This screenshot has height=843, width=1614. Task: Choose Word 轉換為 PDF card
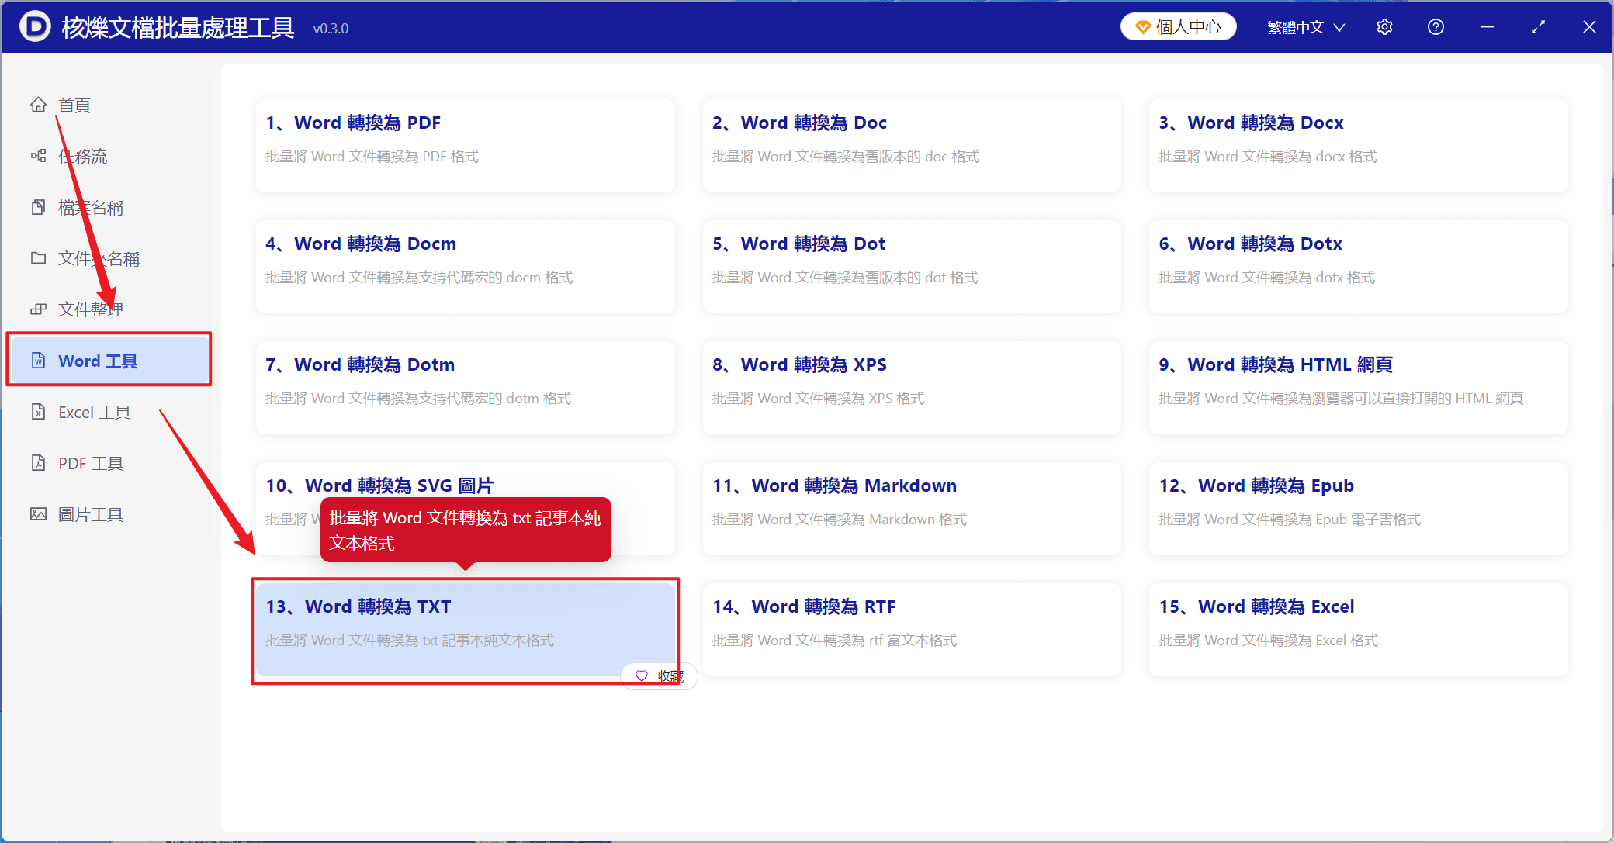[466, 146]
